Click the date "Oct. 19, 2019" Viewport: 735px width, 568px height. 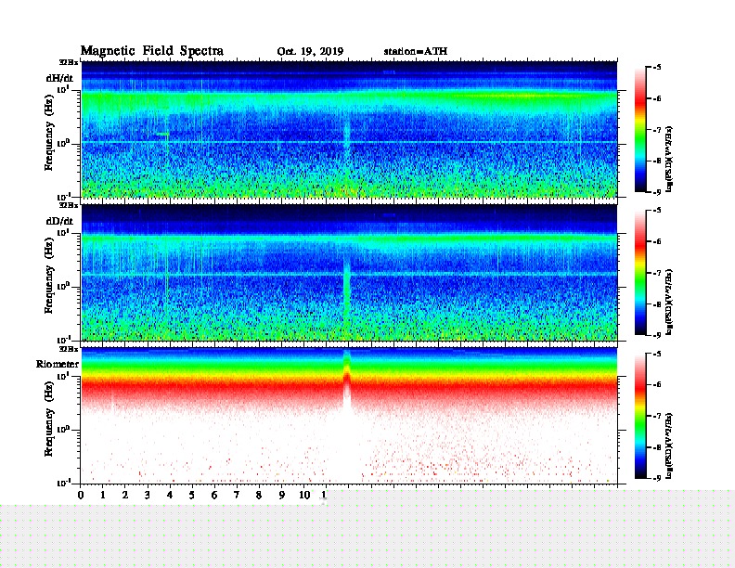click(310, 52)
